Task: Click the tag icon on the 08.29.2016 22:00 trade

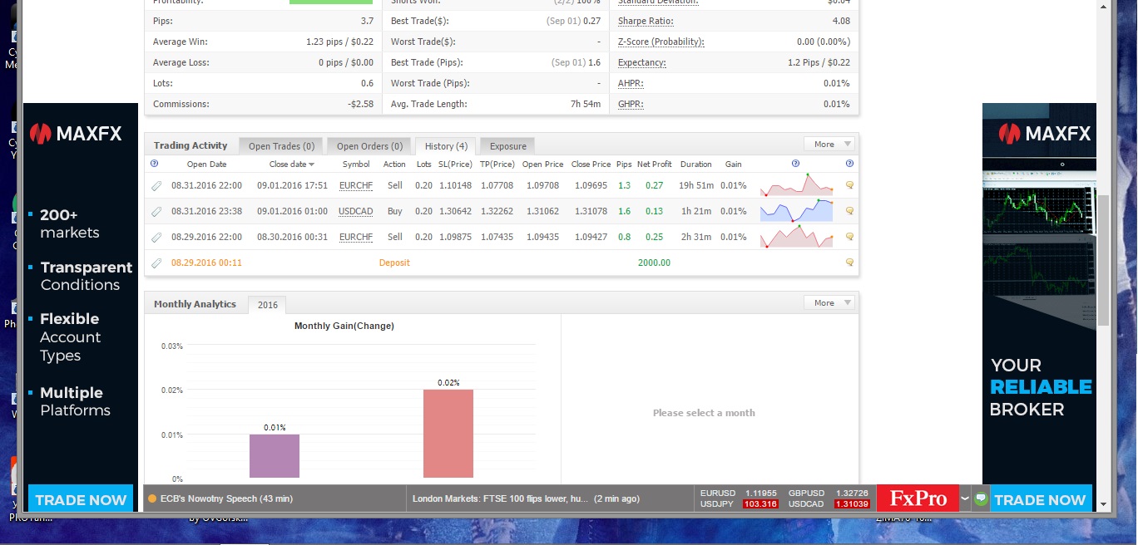Action: pos(156,238)
